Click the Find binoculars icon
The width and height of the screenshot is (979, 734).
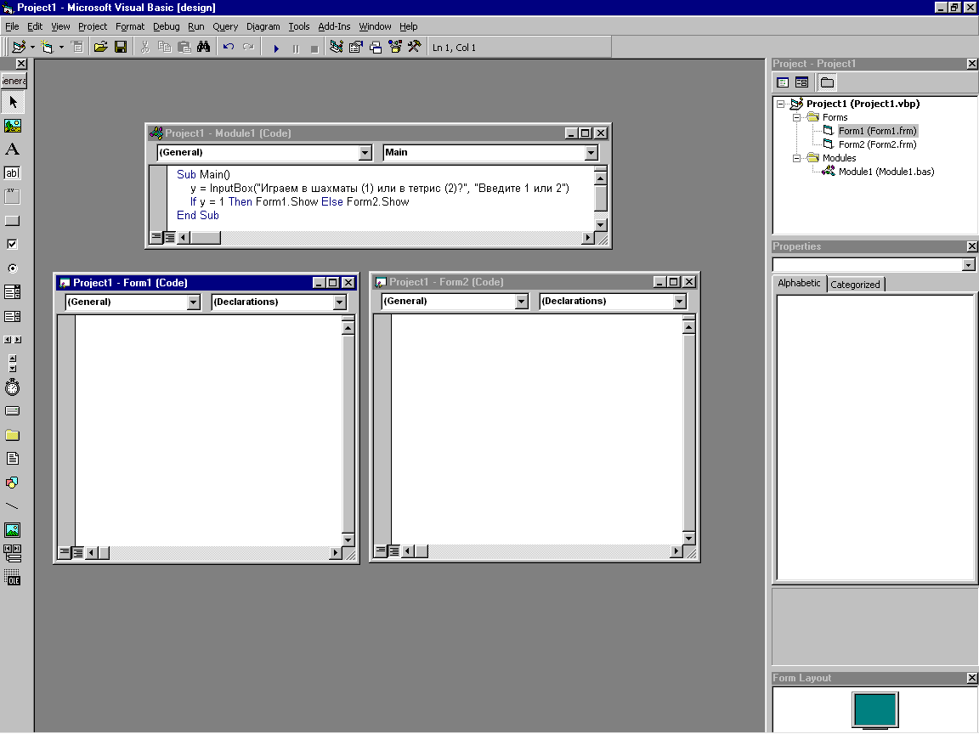[x=204, y=48]
